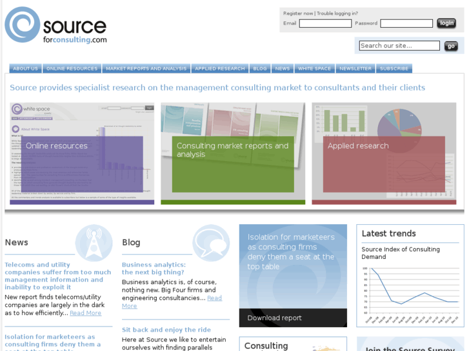The image size is (469, 351).
Task: Go to the Applied Research tab
Action: point(220,68)
